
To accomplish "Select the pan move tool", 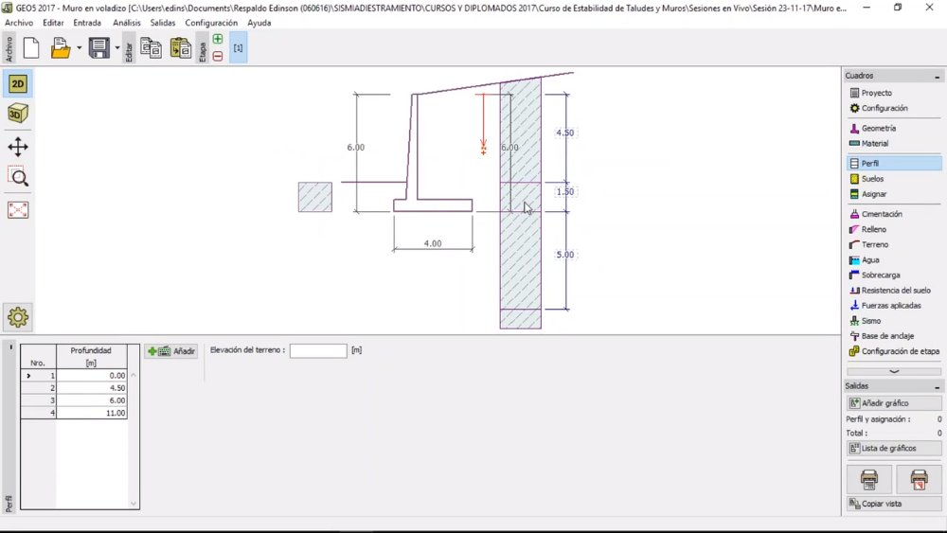I will click(x=17, y=147).
